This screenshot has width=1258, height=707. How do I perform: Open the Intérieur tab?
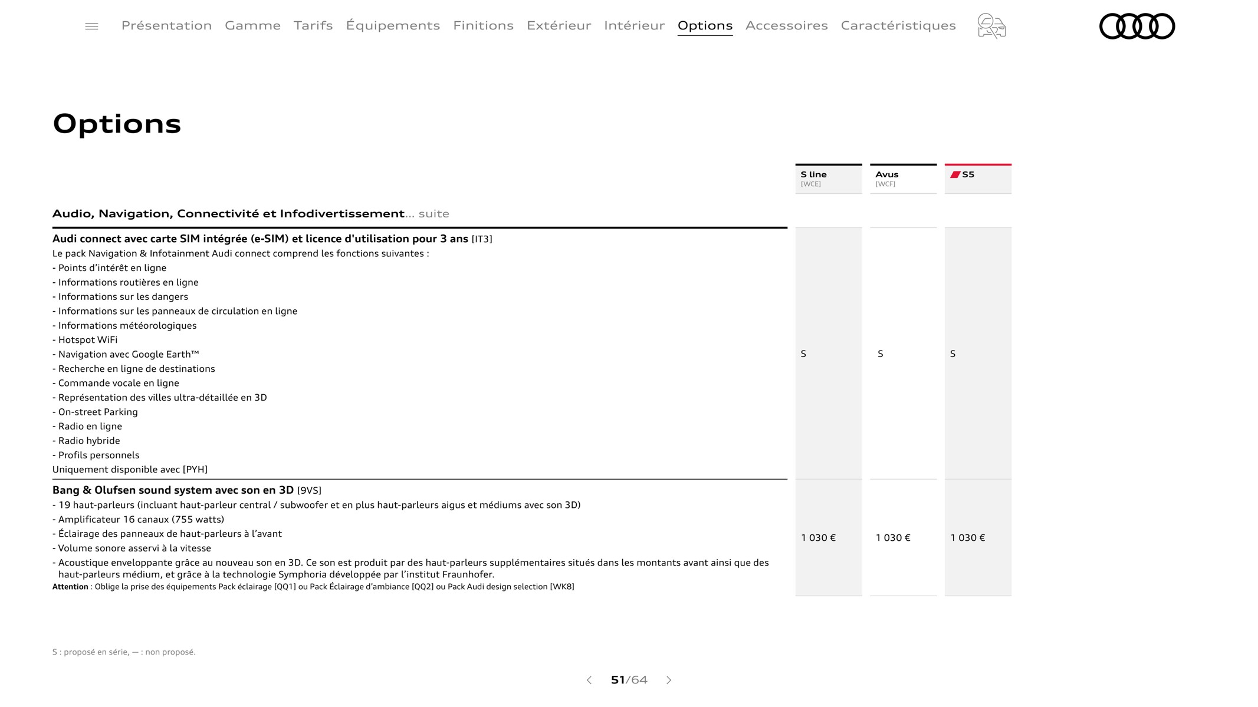point(634,25)
